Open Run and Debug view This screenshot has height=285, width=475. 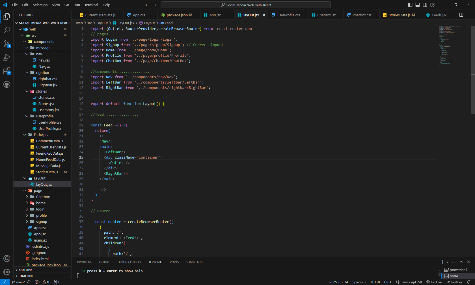click(7, 57)
